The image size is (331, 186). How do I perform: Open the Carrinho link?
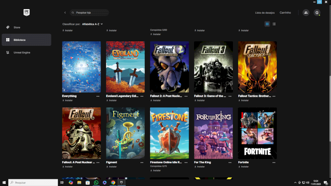pos(285,13)
